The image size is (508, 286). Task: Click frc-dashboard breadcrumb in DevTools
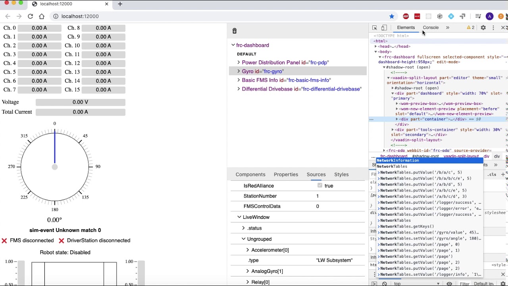pos(394,157)
